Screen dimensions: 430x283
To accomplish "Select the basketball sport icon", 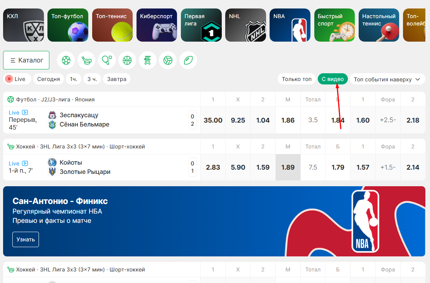I will click(127, 61).
